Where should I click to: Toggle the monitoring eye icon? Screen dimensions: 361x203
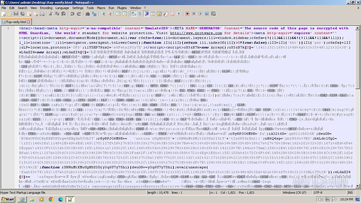point(179,14)
